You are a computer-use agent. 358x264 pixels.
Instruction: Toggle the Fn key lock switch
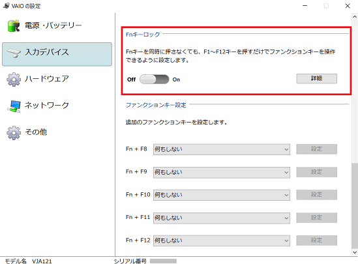pos(155,80)
